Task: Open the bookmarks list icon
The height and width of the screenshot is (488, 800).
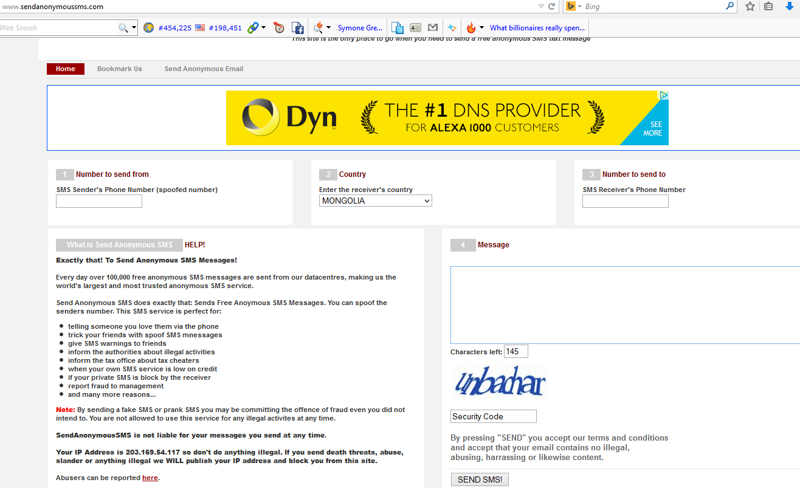Action: 768,6
